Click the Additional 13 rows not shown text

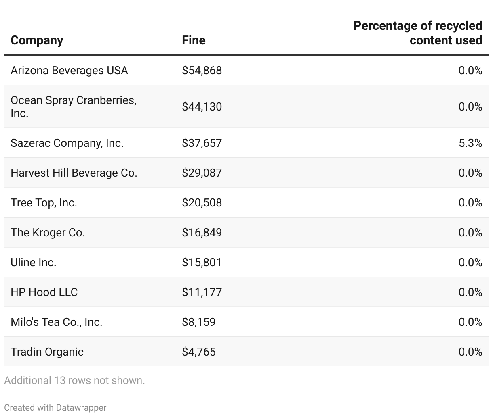(x=74, y=380)
